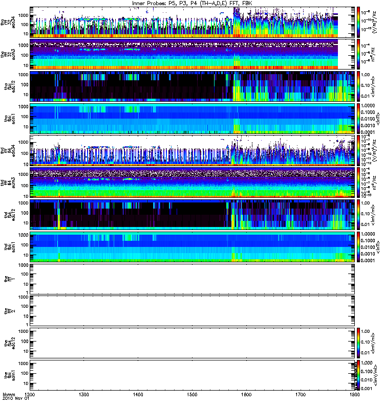Click the '2010 Nov 01' date label
This screenshot has height=409, width=384.
16,399
